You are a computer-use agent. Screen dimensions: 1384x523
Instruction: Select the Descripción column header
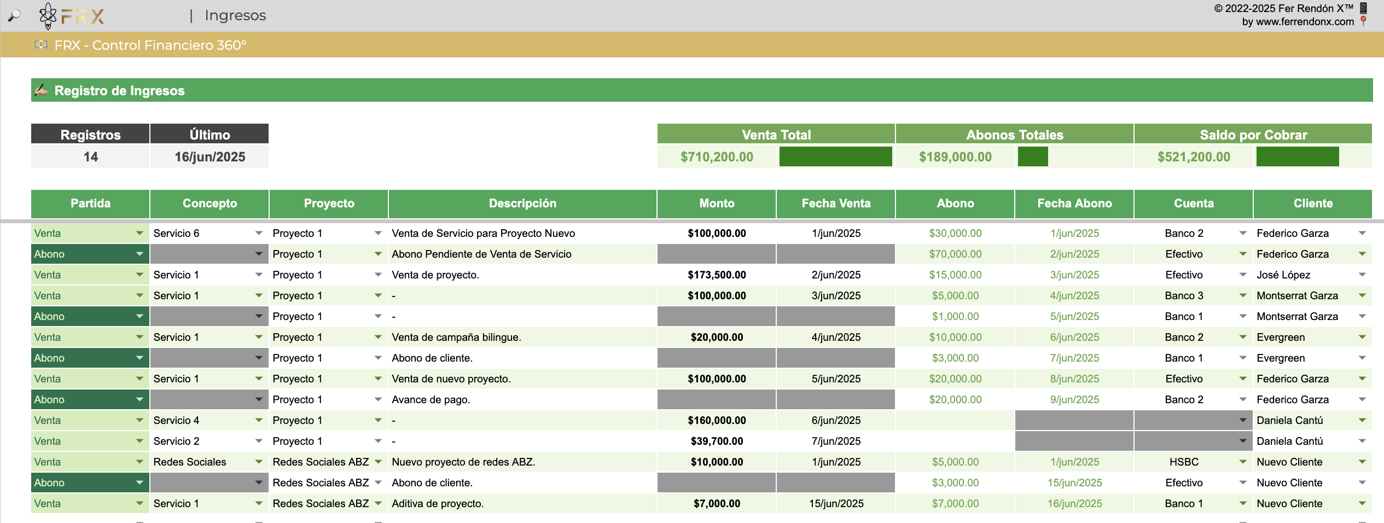coord(522,204)
